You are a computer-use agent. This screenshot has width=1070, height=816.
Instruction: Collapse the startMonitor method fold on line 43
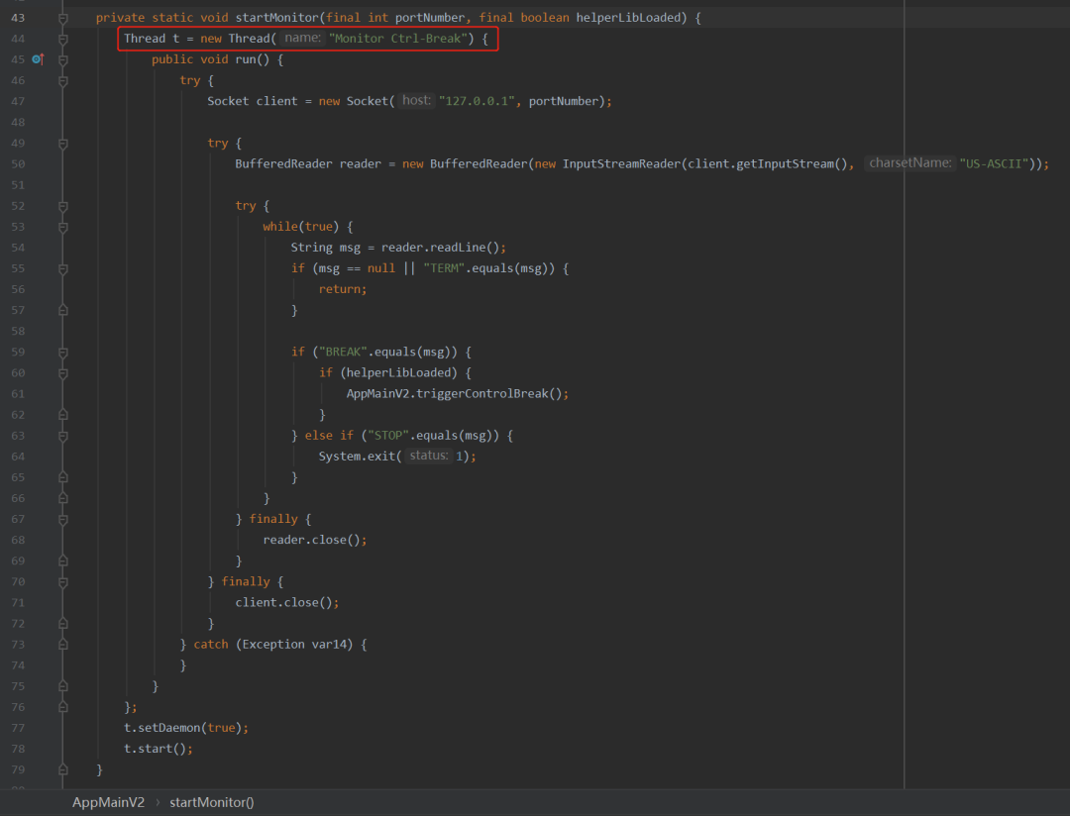62,19
